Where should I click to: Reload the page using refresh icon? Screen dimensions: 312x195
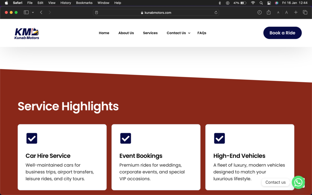pos(216,12)
